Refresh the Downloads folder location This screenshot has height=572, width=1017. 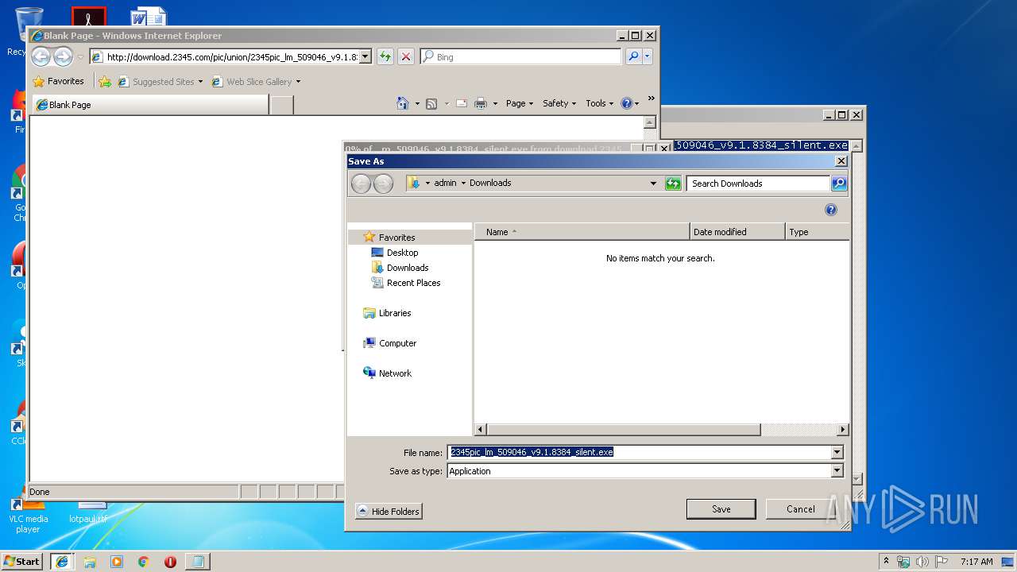[x=673, y=184]
